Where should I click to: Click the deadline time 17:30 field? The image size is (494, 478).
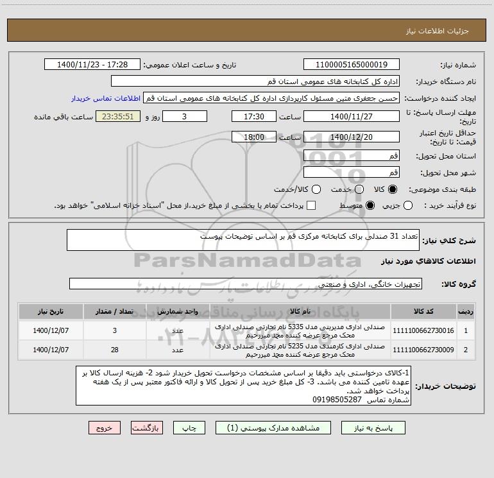254,117
